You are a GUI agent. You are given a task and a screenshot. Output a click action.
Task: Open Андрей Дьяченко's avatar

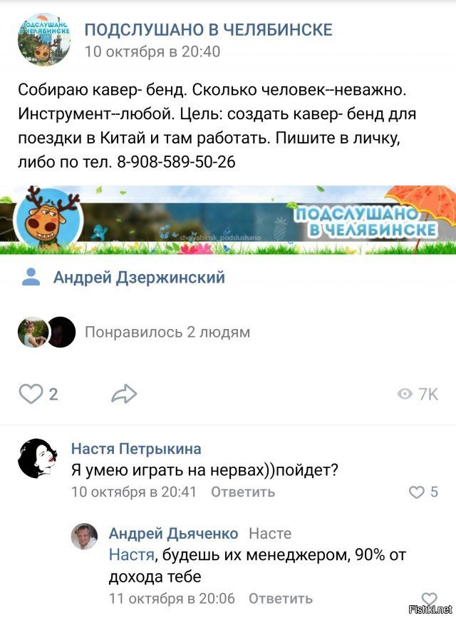click(x=84, y=536)
